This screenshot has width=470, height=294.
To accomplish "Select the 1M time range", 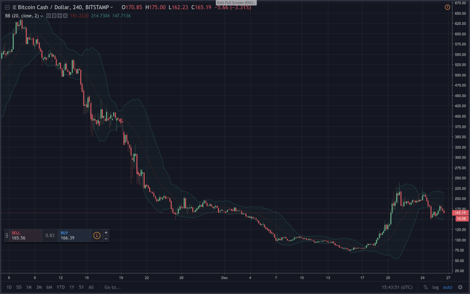I will click(x=28, y=287).
